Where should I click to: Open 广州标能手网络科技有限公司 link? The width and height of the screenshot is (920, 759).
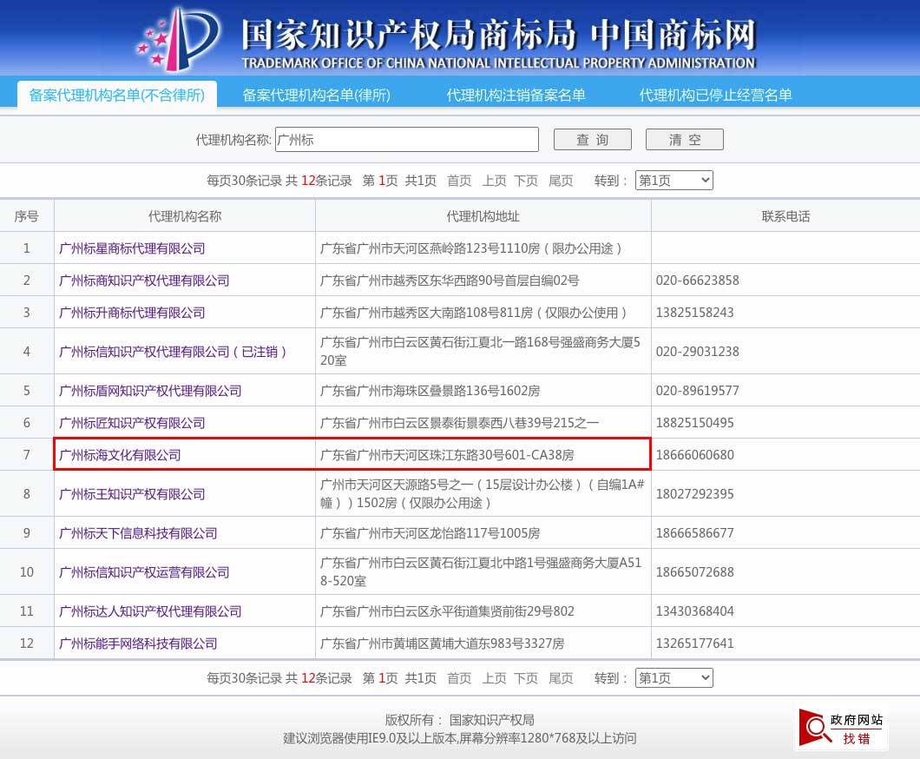tap(138, 643)
